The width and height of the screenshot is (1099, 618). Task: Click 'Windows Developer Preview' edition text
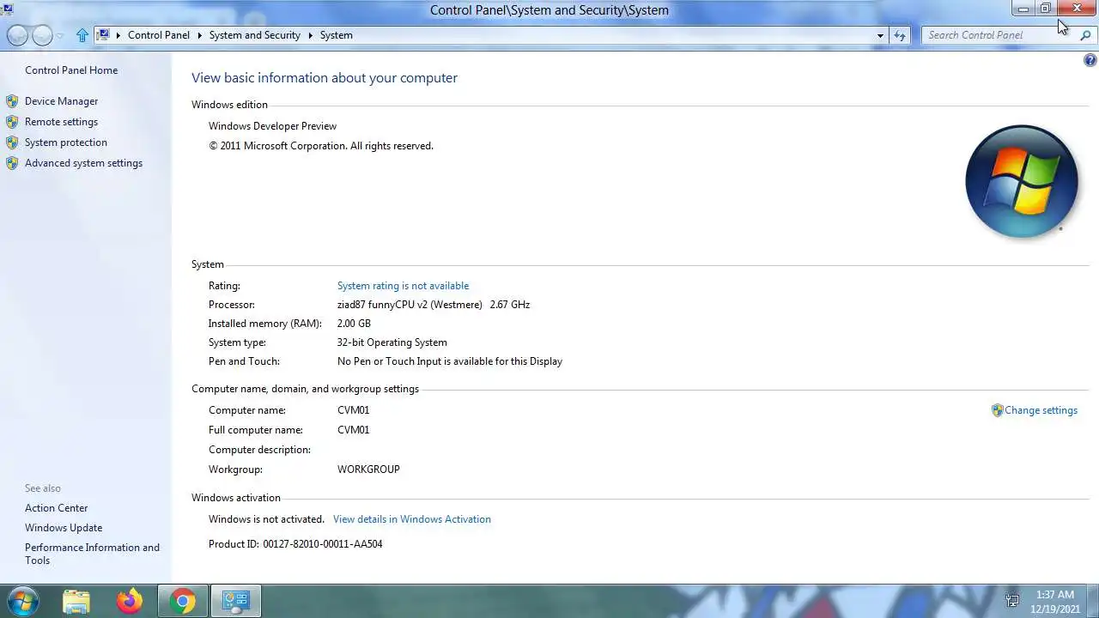(x=272, y=126)
